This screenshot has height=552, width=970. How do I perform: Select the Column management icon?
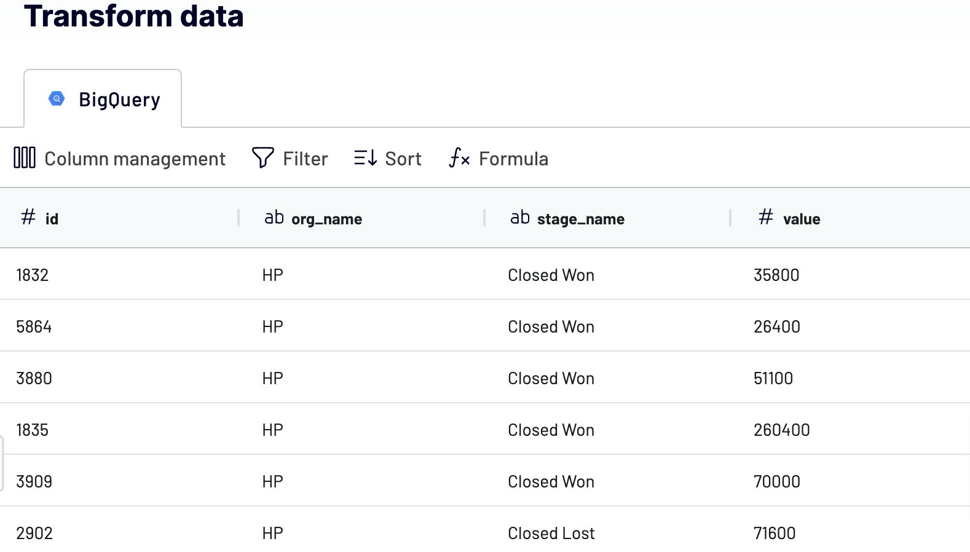point(25,158)
